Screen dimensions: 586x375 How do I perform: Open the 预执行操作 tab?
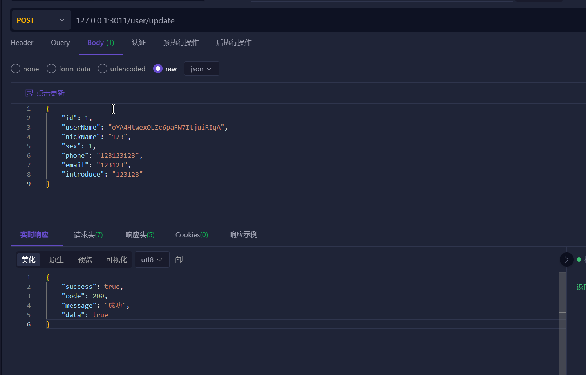tap(181, 43)
